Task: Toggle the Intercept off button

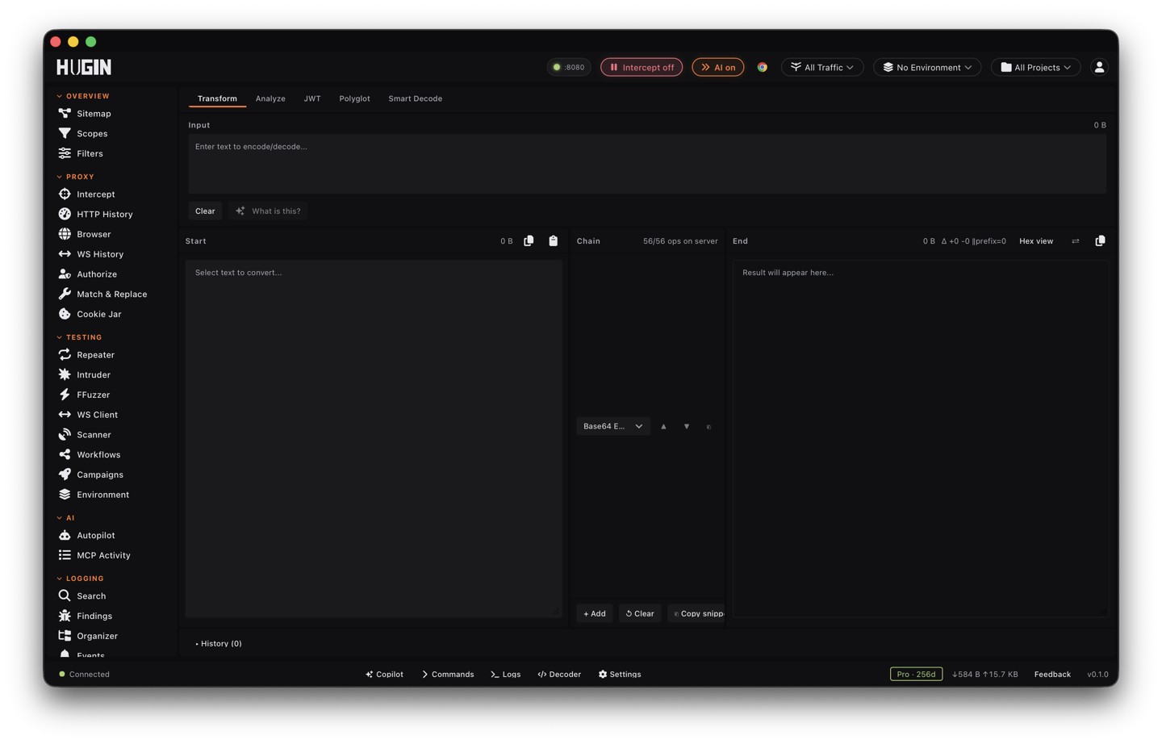Action: tap(642, 67)
